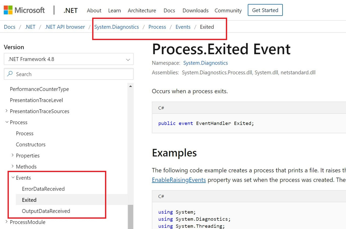
Task: Click the Assemblies text line
Action: 234,73
